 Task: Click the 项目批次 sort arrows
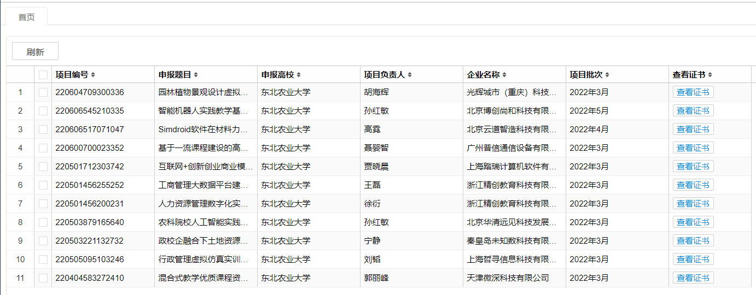coord(607,75)
